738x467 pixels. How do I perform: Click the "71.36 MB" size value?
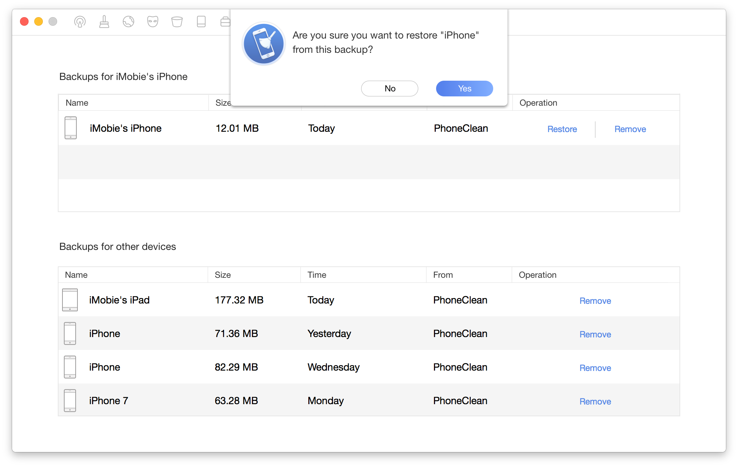236,333
